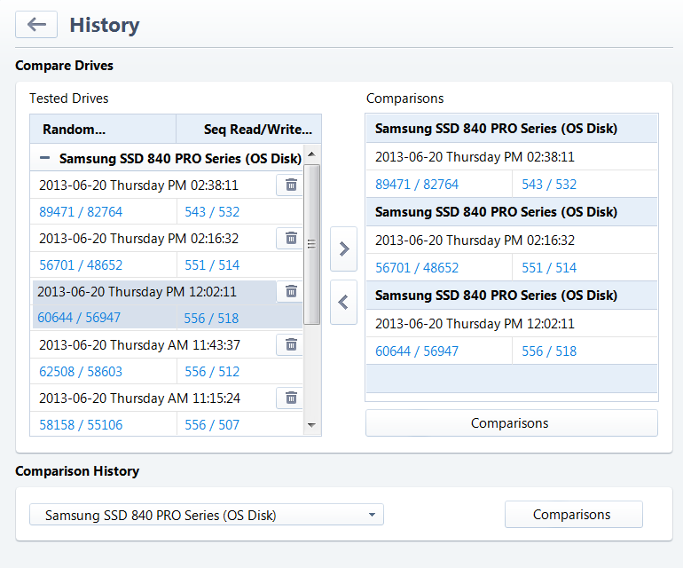Screen dimensions: 683x568
Task: Click the Tested Drives scrollbar thumb
Action: (x=311, y=244)
